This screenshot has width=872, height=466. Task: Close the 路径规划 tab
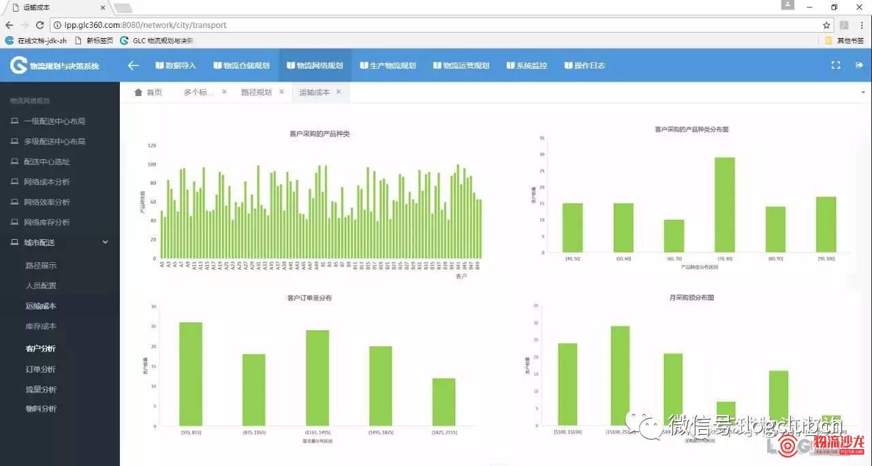[281, 92]
